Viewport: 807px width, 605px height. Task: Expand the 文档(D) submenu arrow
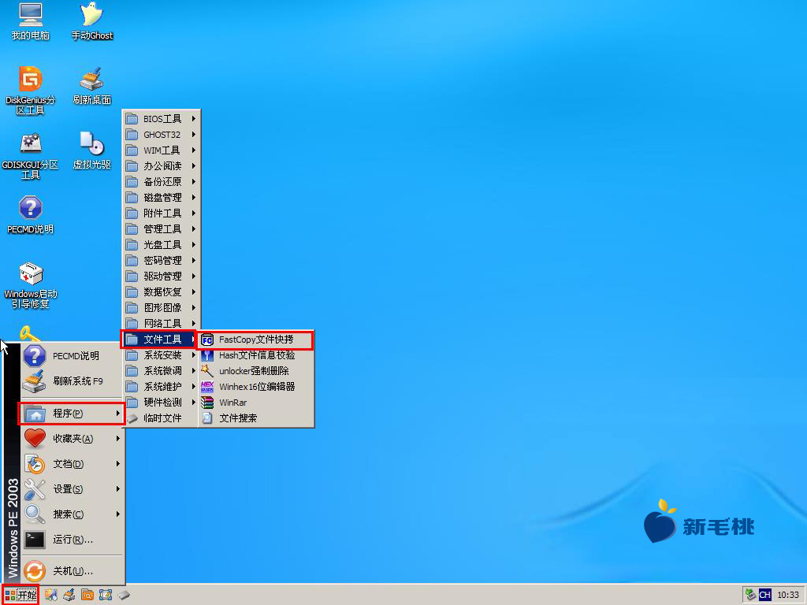(x=118, y=463)
